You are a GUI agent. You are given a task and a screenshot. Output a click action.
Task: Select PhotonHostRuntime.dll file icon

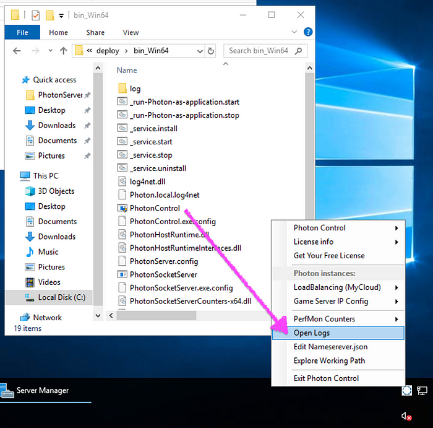click(x=122, y=235)
